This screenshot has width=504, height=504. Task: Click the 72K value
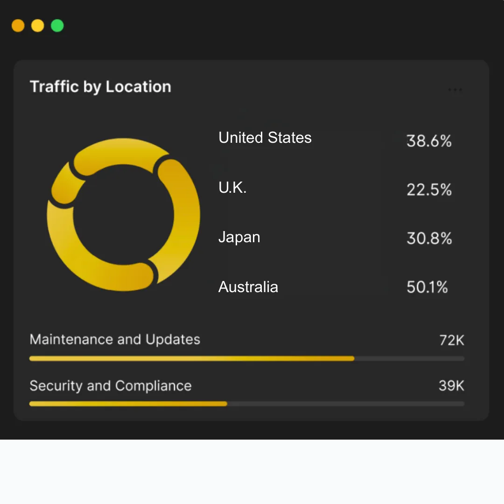[x=452, y=340]
